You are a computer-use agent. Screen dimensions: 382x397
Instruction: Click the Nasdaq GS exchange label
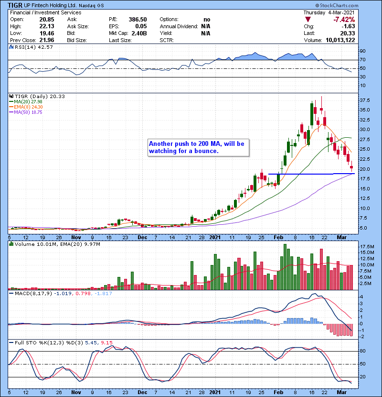coord(91,6)
